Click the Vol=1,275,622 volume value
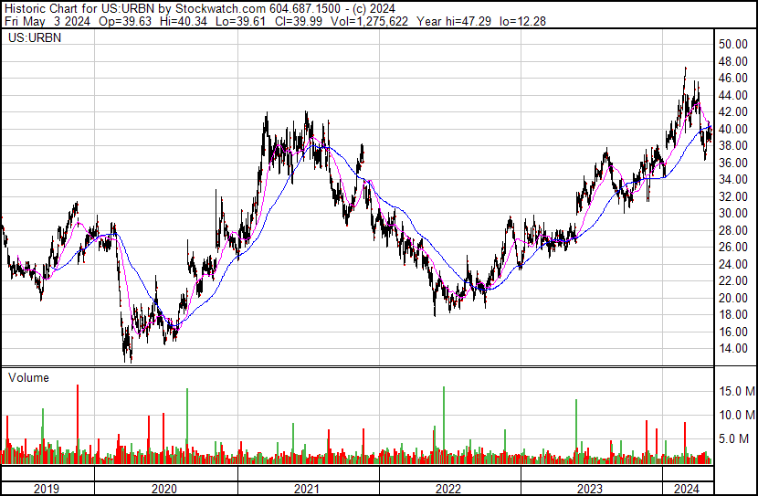The width and height of the screenshot is (758, 496). [369, 21]
